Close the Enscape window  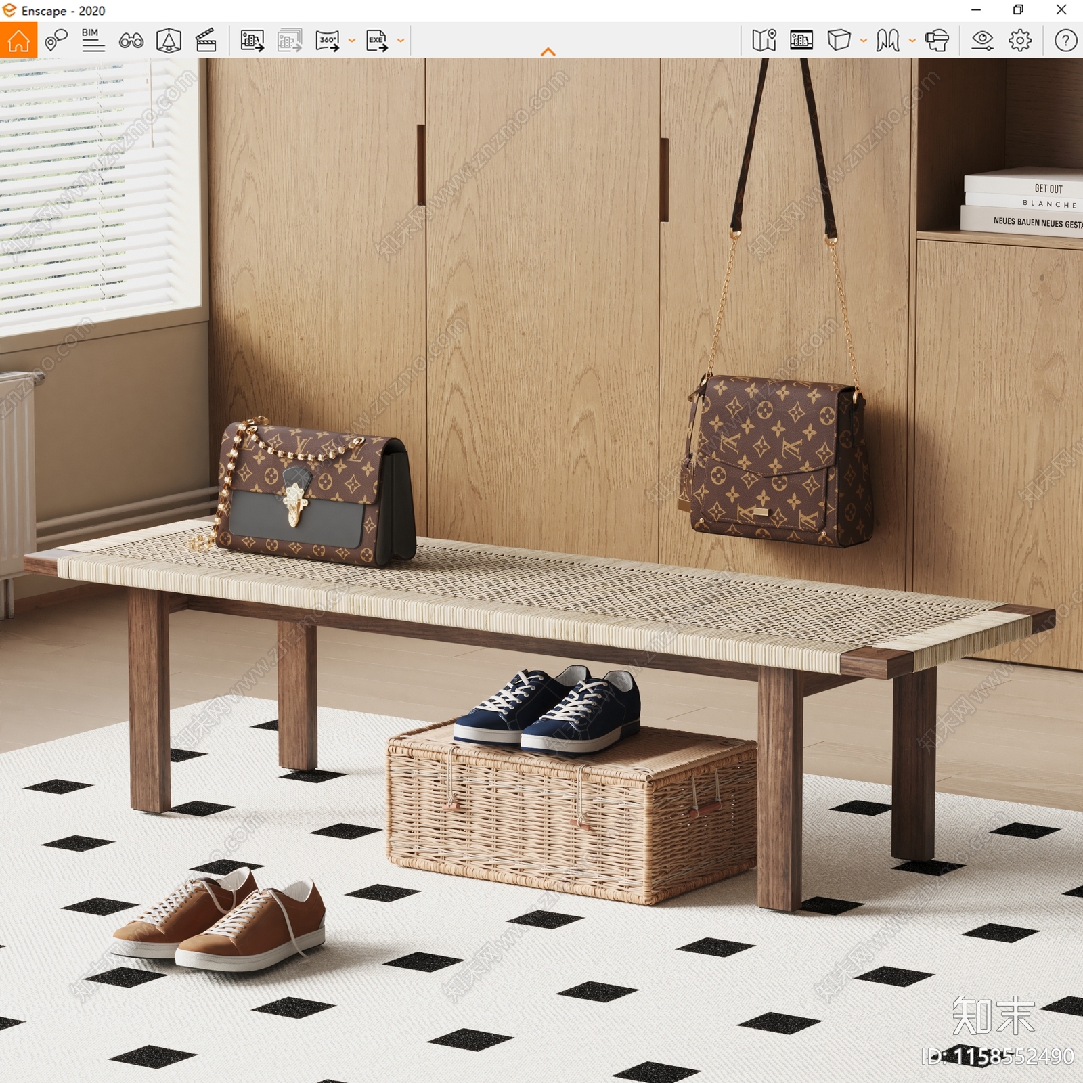coord(1061,10)
